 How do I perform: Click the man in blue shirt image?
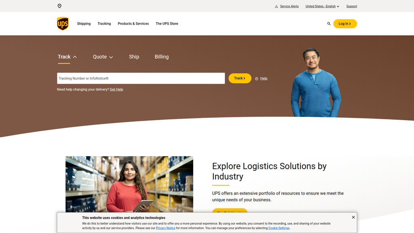[316, 83]
